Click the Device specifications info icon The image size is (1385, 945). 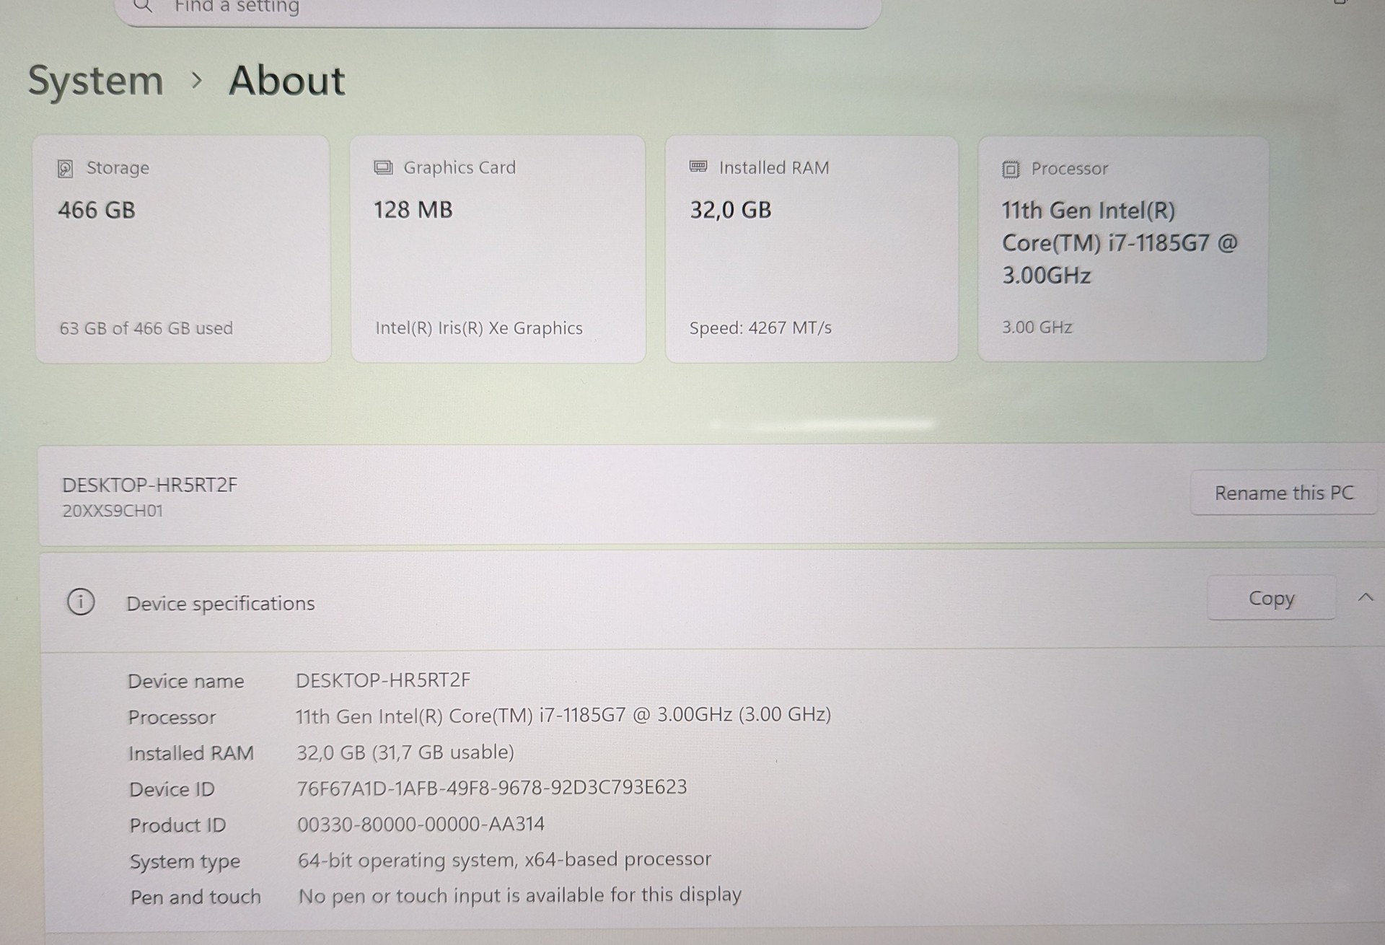[81, 602]
